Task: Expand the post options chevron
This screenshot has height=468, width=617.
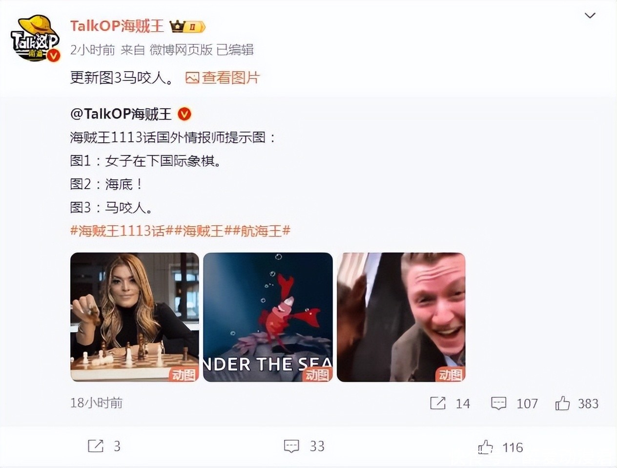Action: (590, 16)
